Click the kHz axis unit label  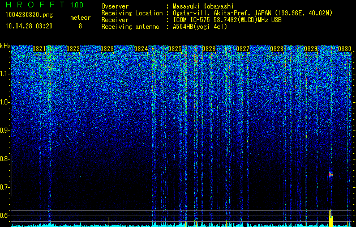[x=5, y=46]
